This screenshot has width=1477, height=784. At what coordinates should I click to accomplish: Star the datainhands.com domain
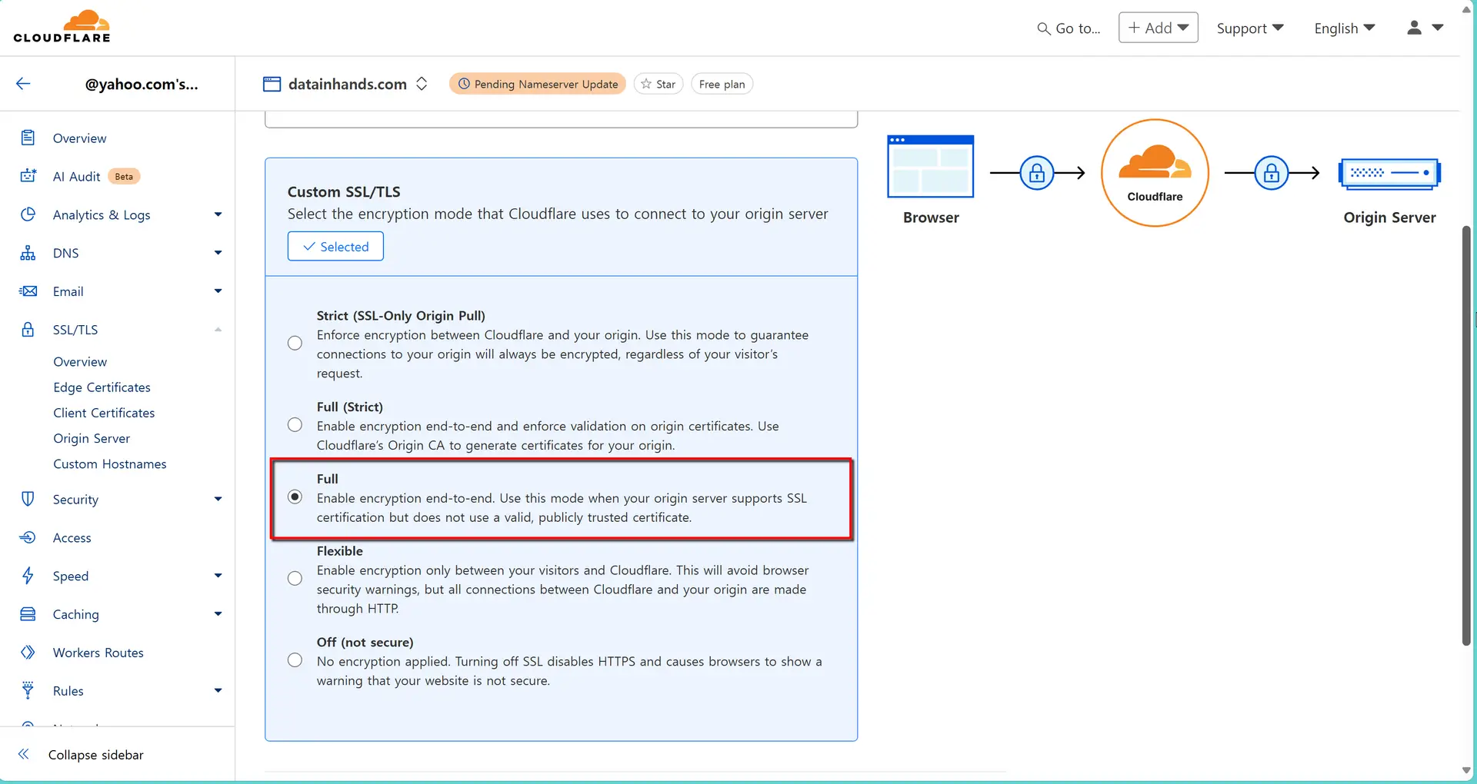coord(658,84)
